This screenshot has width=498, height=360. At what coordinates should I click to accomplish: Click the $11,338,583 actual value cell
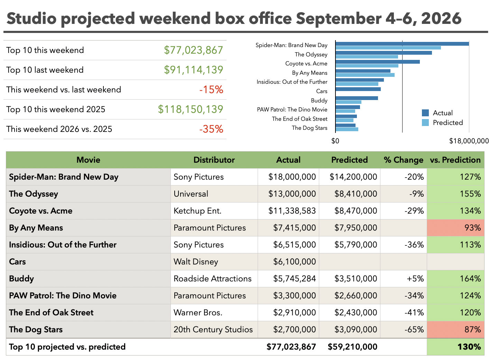point(288,211)
